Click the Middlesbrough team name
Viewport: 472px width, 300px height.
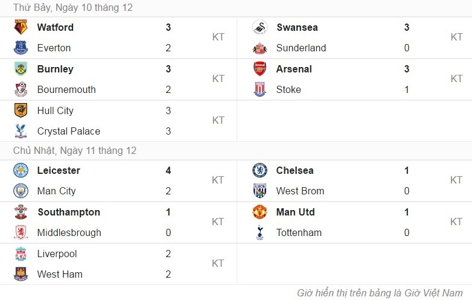point(69,232)
